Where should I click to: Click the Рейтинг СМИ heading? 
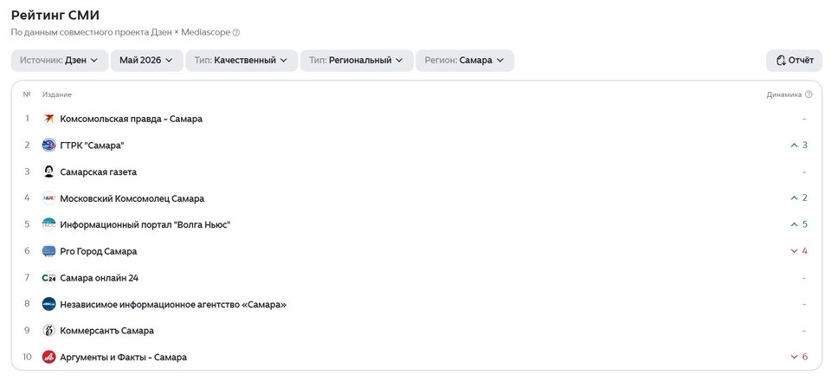55,15
